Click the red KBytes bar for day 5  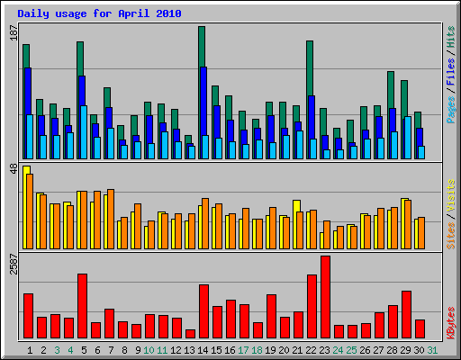[82, 306]
